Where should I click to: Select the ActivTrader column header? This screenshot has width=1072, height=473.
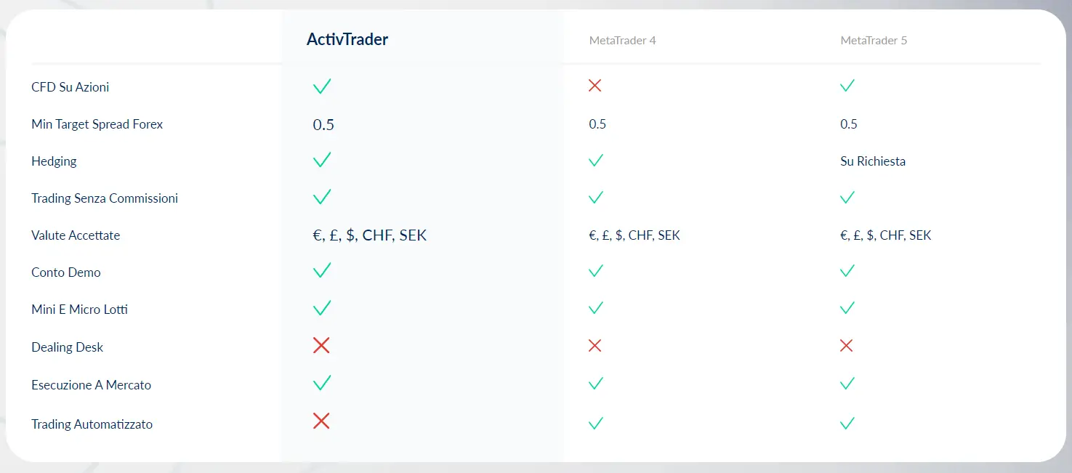pyautogui.click(x=347, y=39)
